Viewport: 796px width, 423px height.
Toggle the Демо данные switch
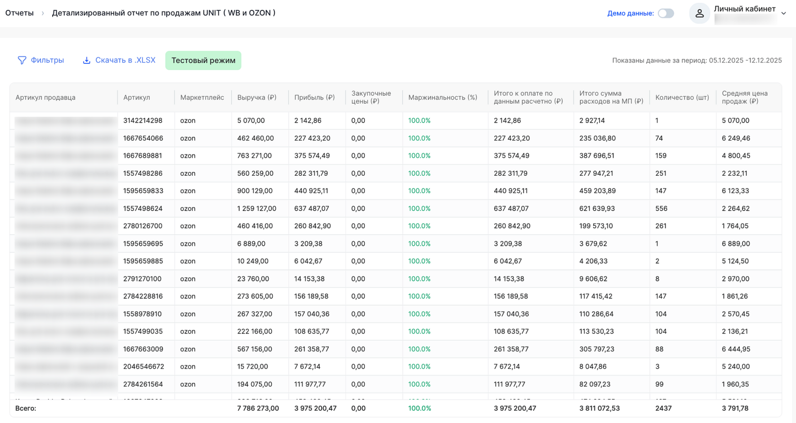click(666, 13)
